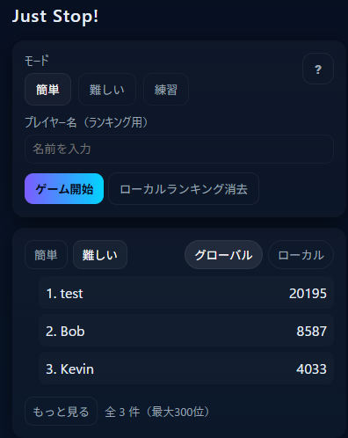Open the help question mark button
Screen dimensions: 348x438
tap(318, 69)
